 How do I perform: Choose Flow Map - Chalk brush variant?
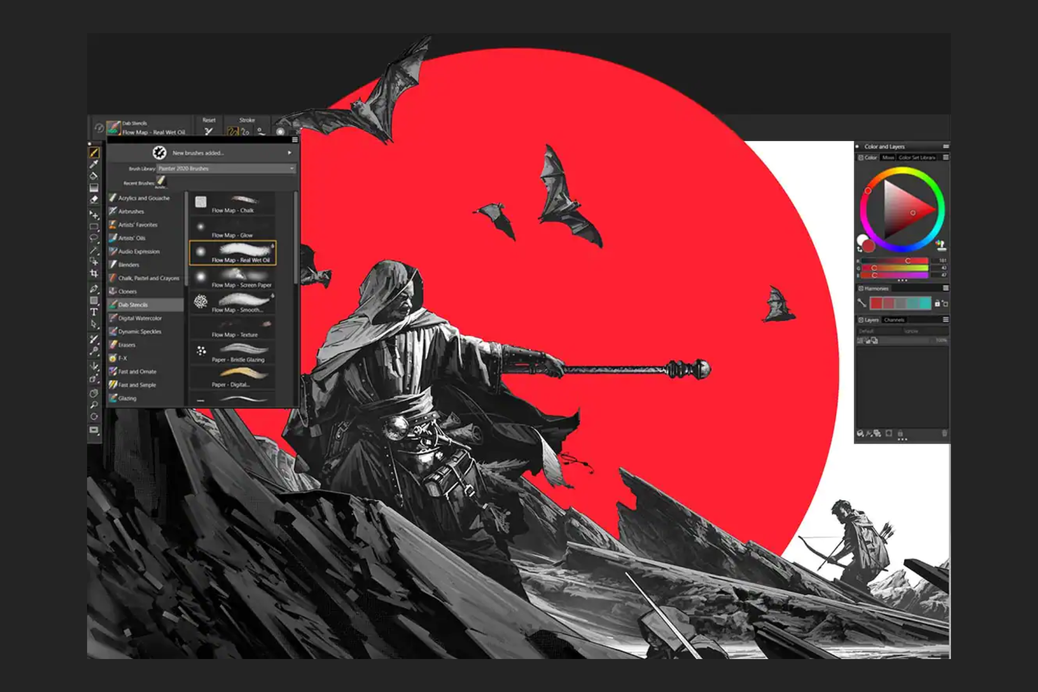click(232, 204)
